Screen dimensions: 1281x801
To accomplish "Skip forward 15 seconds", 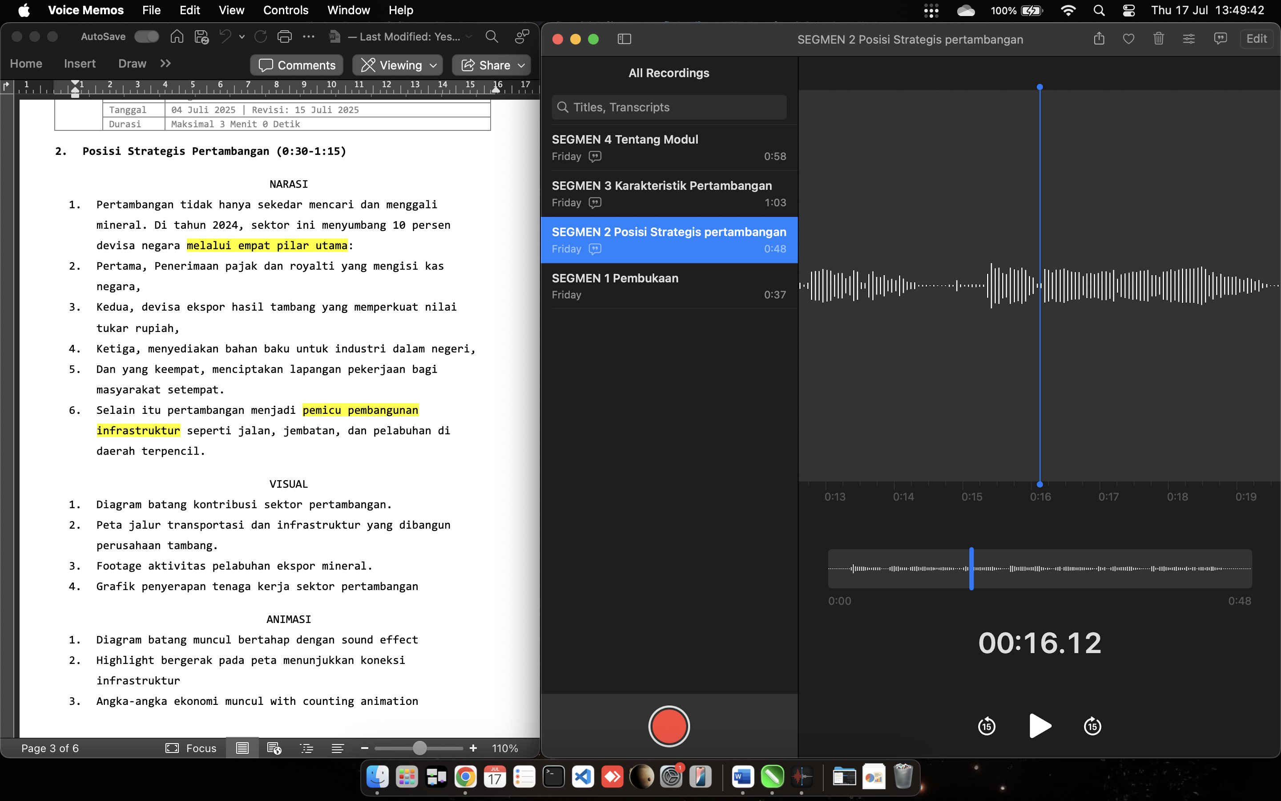I will pyautogui.click(x=1092, y=726).
